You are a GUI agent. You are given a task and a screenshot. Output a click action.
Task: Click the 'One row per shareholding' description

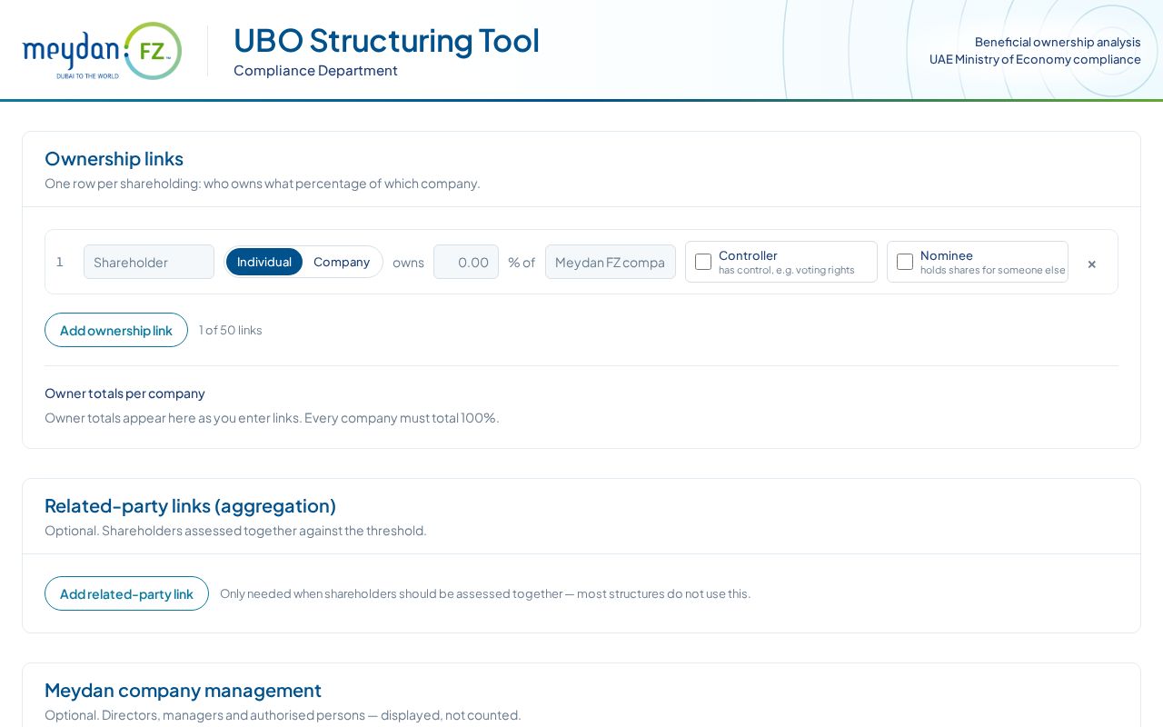[x=262, y=183]
